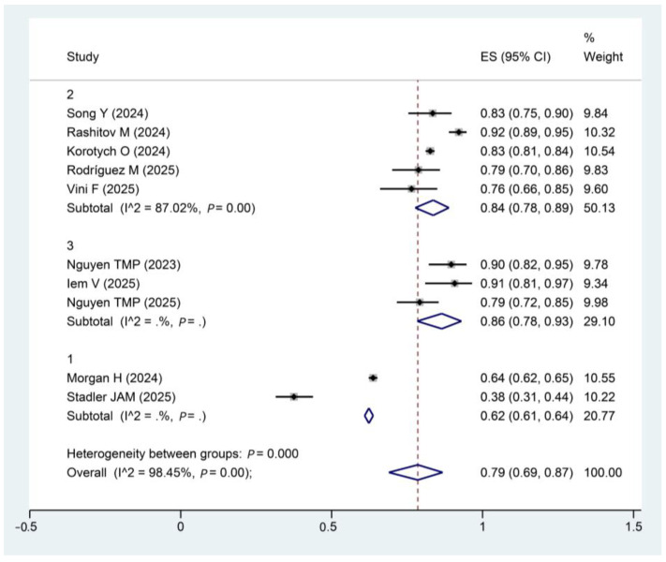Click the subgroup 3 pooled diamond marker
Viewport: 666px width, 562px height.
pyautogui.click(x=439, y=321)
